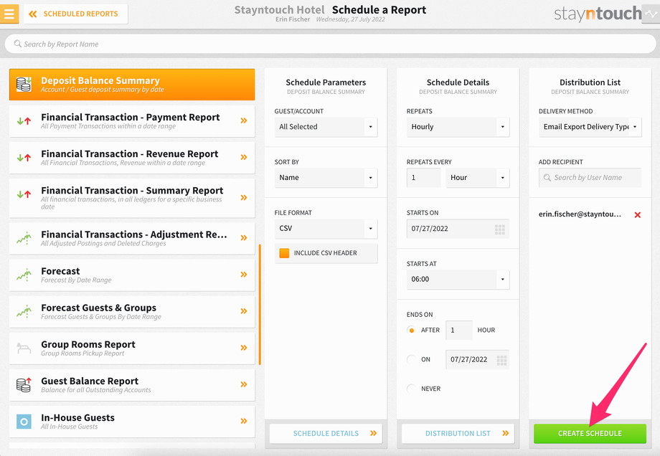
Task: Open the Forecast report
Action: tap(132, 275)
